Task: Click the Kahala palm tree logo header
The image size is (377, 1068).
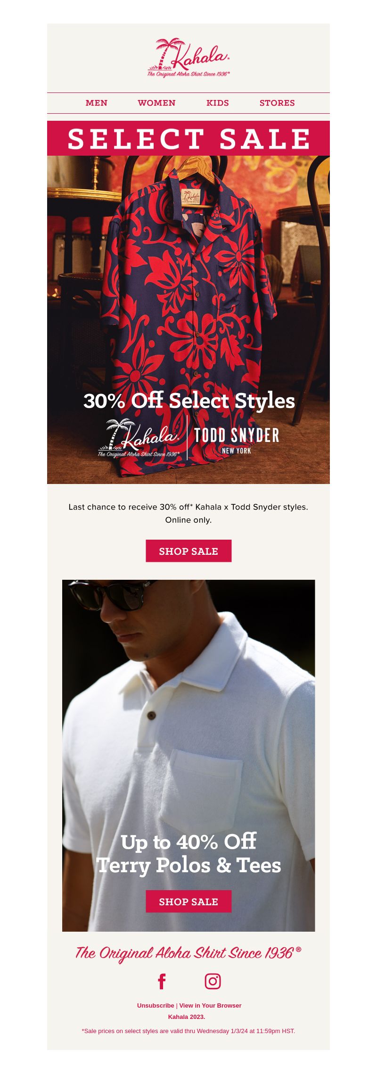Action: pyautogui.click(x=188, y=58)
